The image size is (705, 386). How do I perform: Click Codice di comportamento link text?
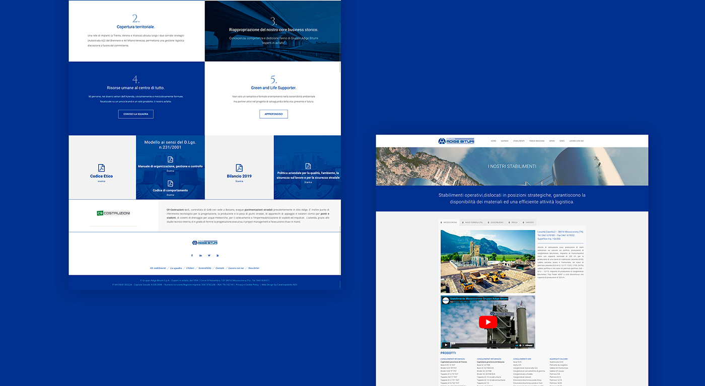click(x=170, y=190)
